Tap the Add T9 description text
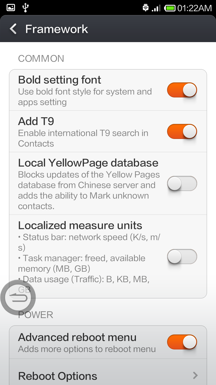The image size is (216, 385). point(83,138)
